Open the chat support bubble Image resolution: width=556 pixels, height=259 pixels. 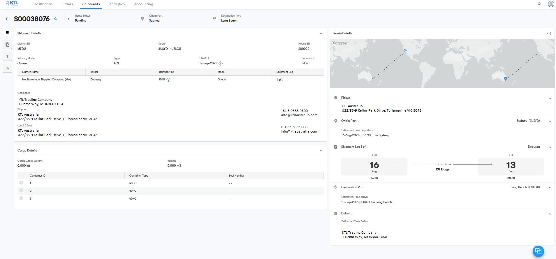pyautogui.click(x=538, y=251)
